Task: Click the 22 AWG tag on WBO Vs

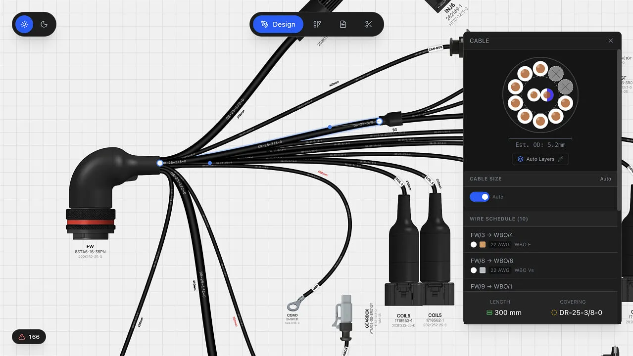Action: point(500,270)
